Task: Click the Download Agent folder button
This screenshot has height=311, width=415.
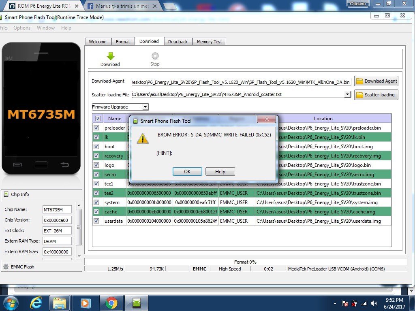Action: pos(376,81)
